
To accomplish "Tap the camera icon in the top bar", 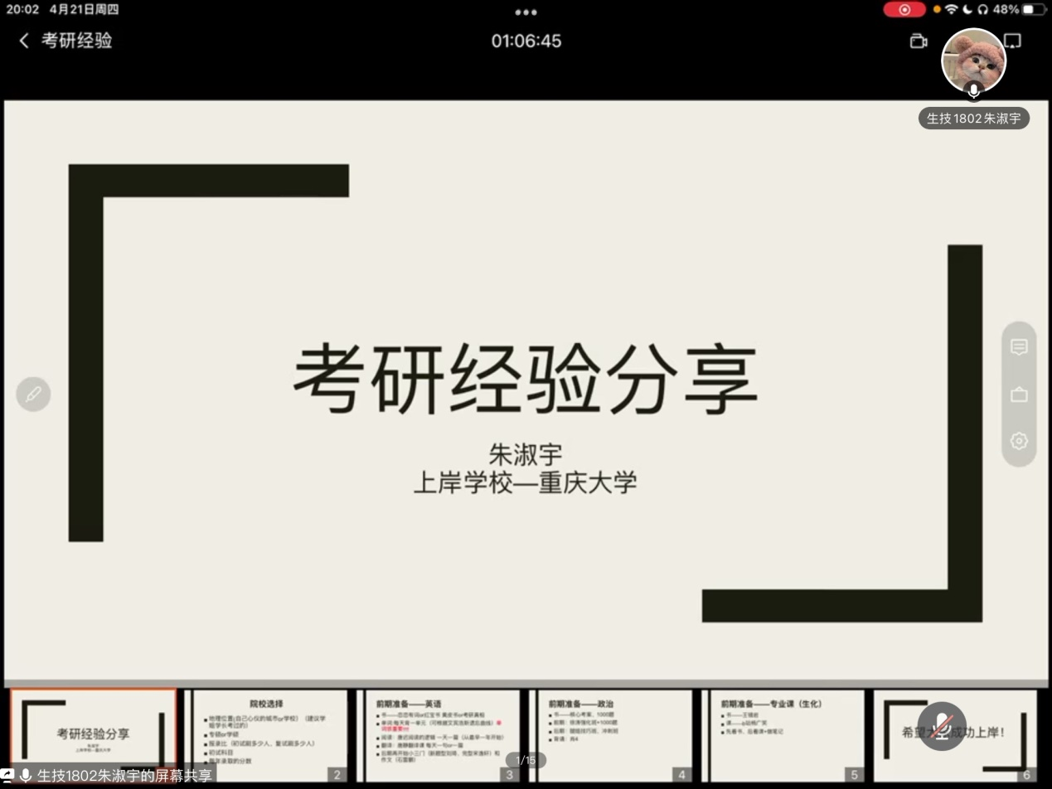I will tap(919, 41).
